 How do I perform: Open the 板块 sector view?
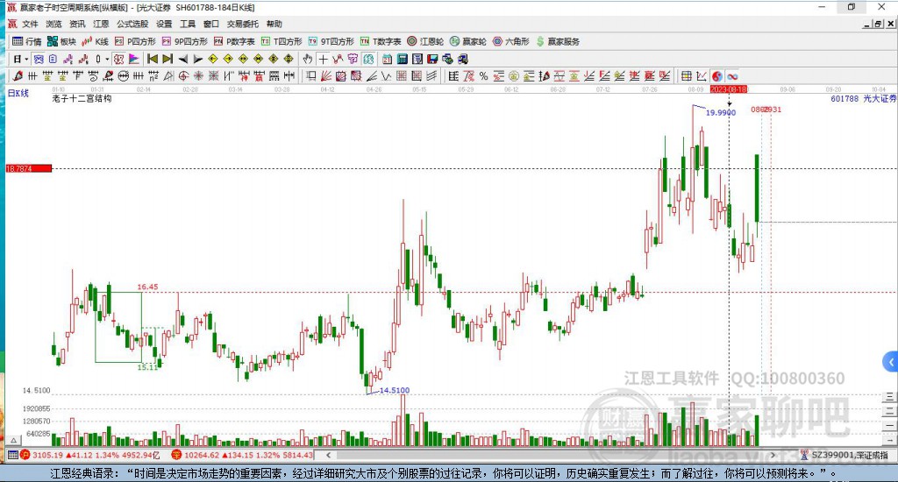point(62,41)
